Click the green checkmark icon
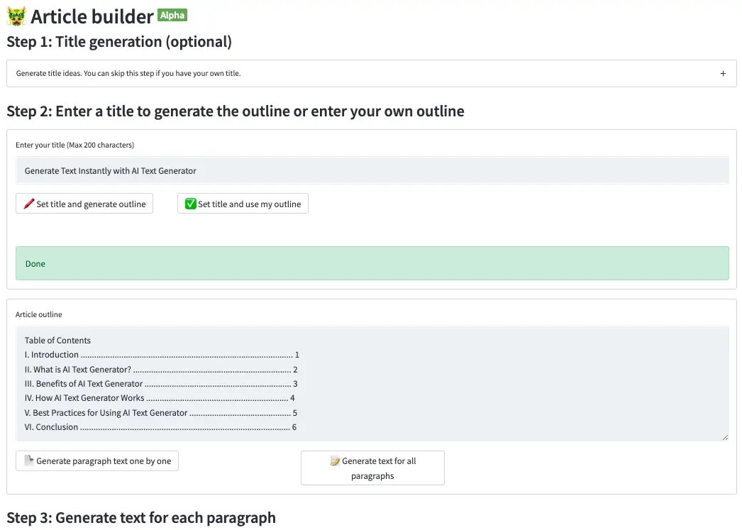Viewport: 742px width, 530px height. click(x=190, y=204)
